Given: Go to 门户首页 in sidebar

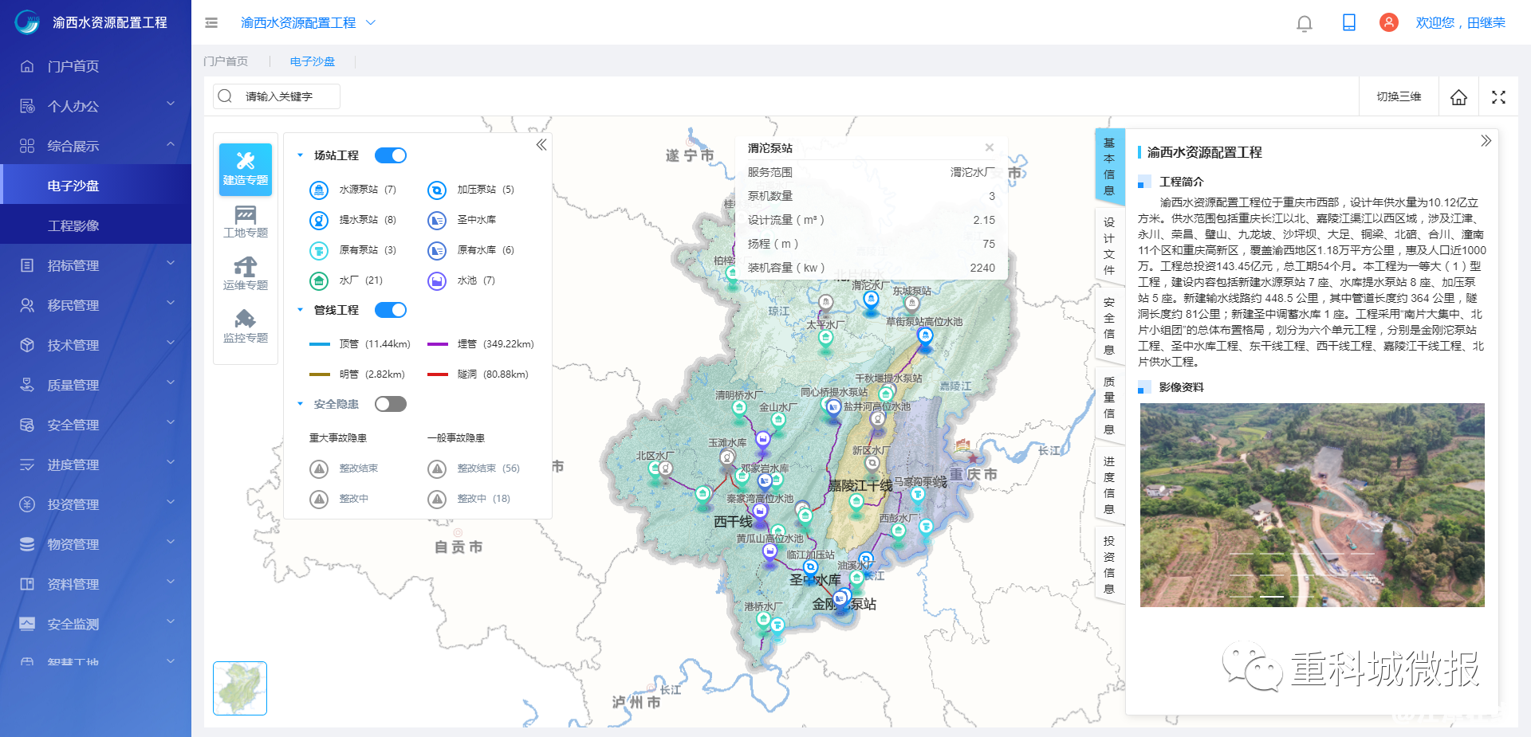Looking at the screenshot, I should click(x=96, y=66).
